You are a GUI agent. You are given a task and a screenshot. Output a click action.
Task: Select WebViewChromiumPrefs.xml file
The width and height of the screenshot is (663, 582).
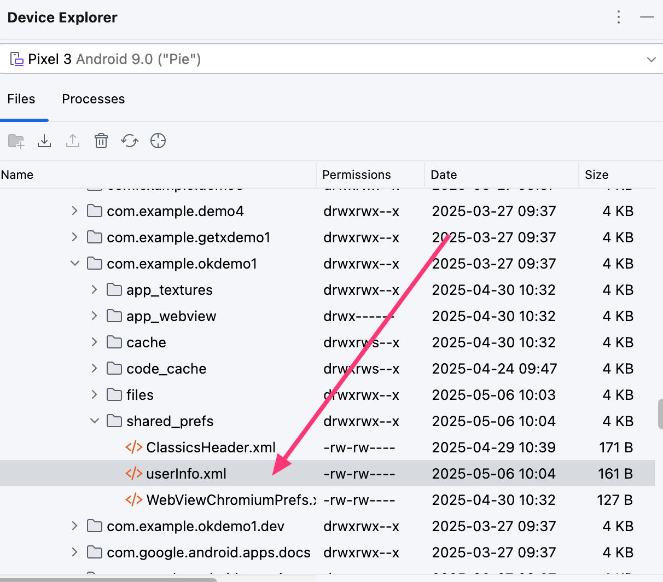point(230,500)
